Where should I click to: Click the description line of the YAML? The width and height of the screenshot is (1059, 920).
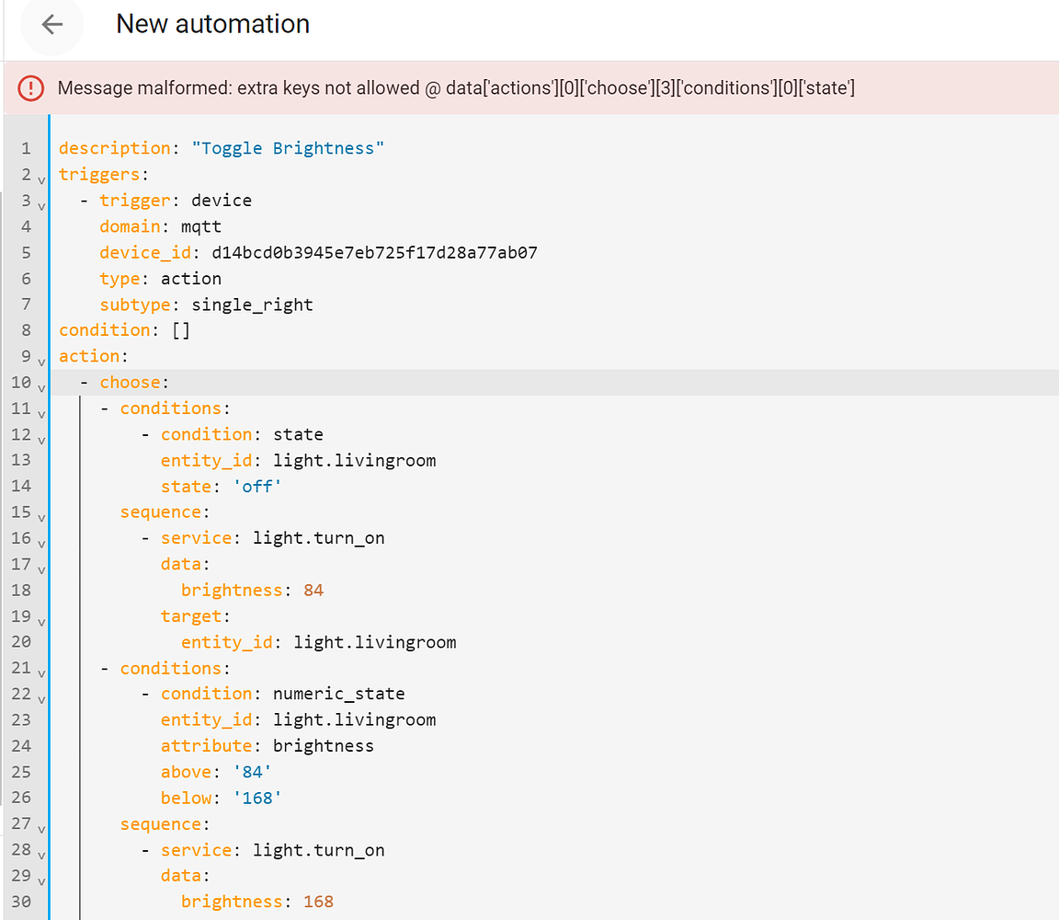221,147
